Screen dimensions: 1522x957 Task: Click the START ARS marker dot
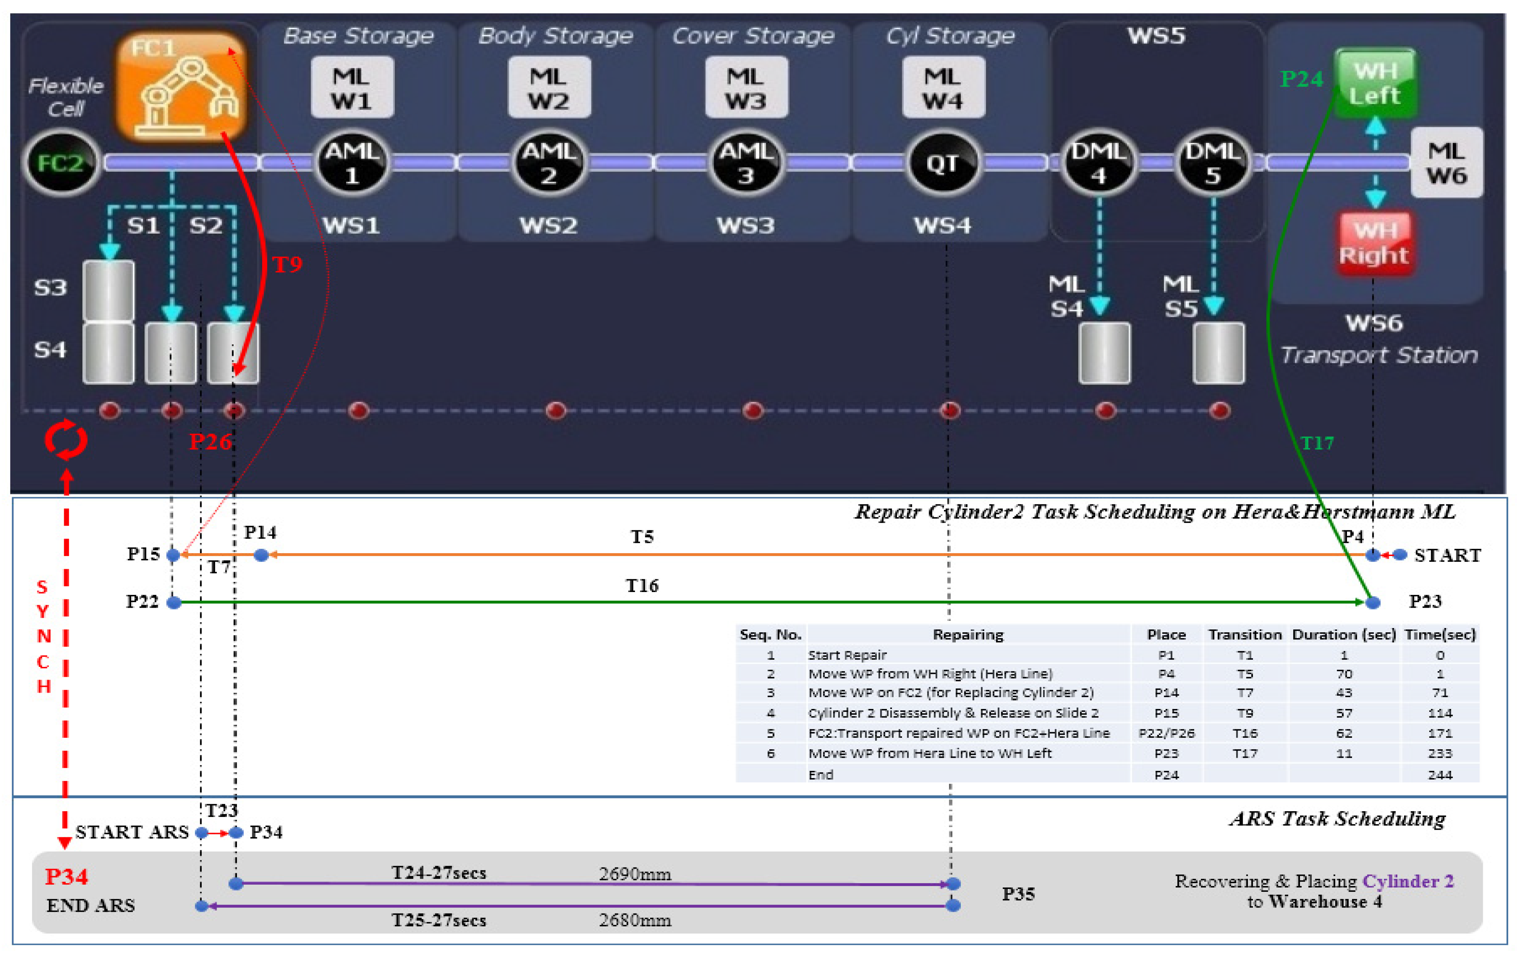202,833
